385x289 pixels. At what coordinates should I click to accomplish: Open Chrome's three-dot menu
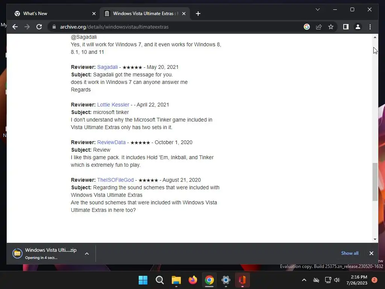[370, 27]
